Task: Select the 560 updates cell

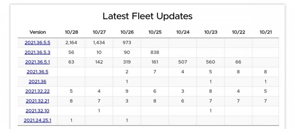Action: (x=211, y=62)
